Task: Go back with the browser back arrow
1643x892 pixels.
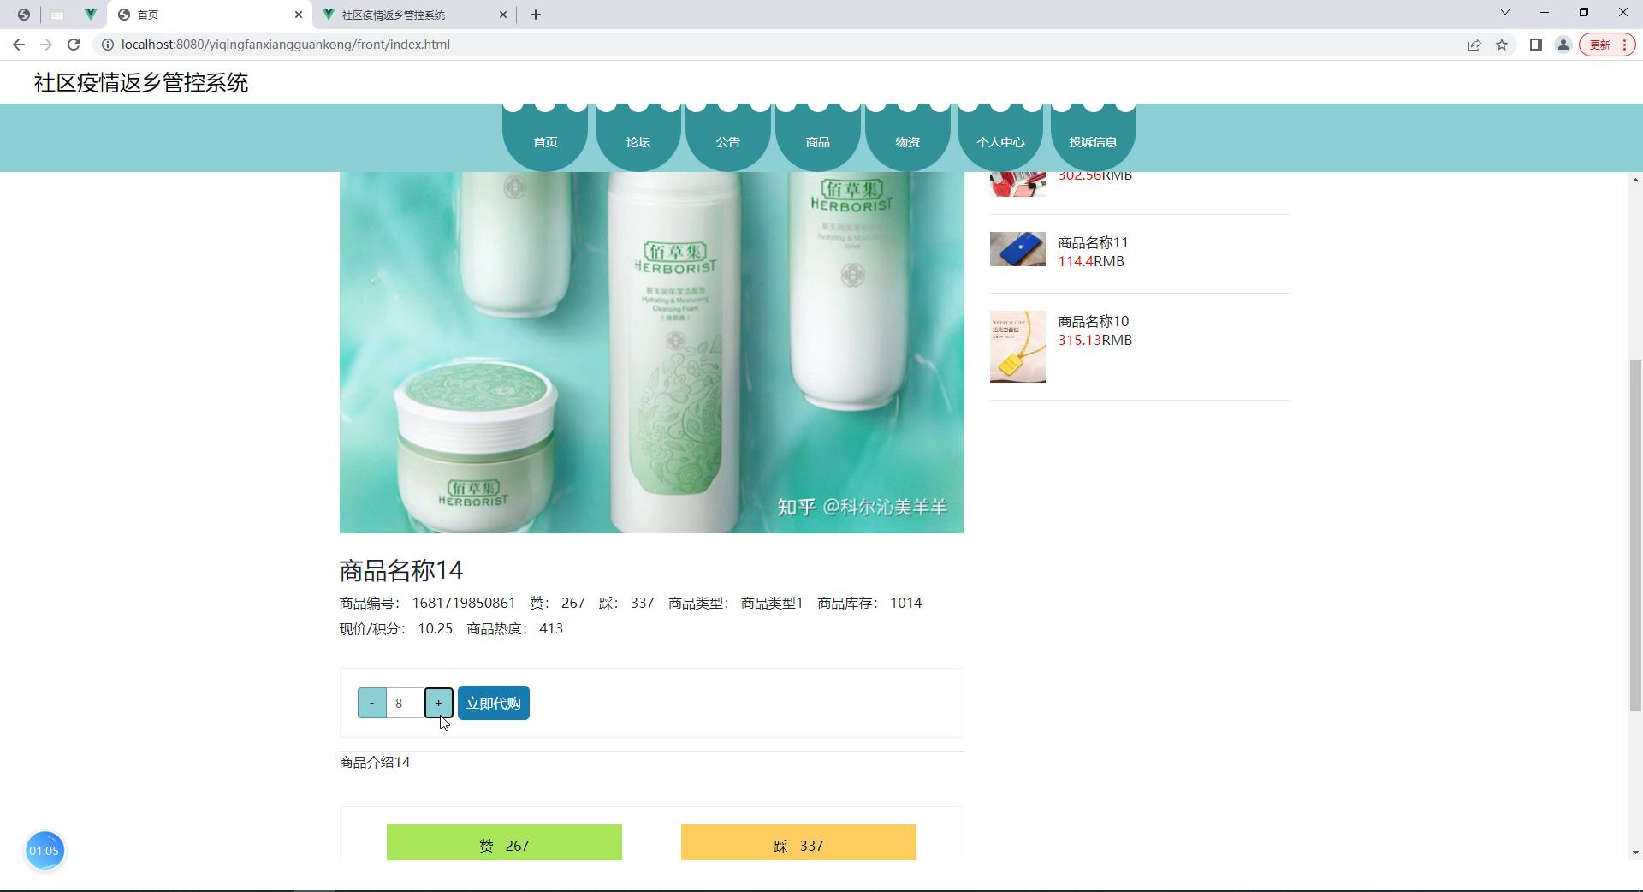Action: pos(19,45)
